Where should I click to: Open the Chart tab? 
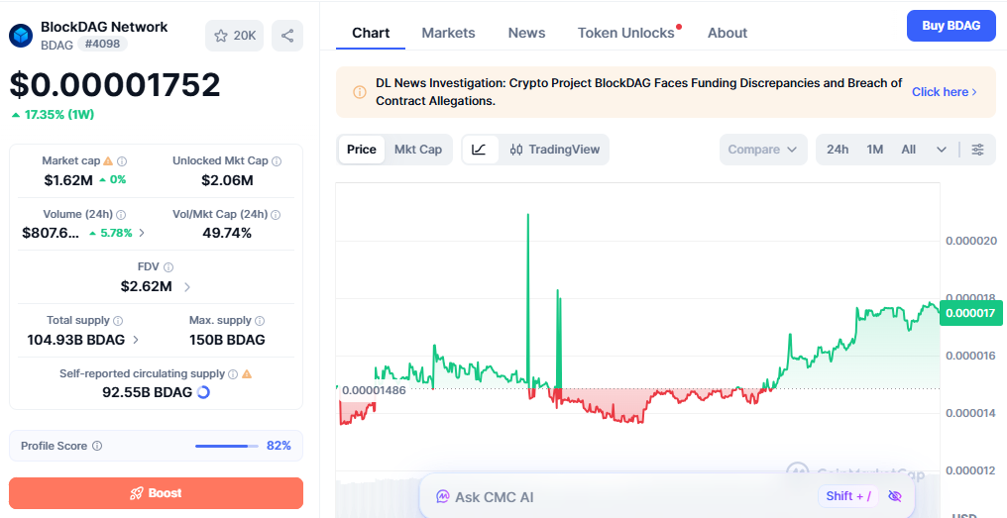[x=371, y=33]
